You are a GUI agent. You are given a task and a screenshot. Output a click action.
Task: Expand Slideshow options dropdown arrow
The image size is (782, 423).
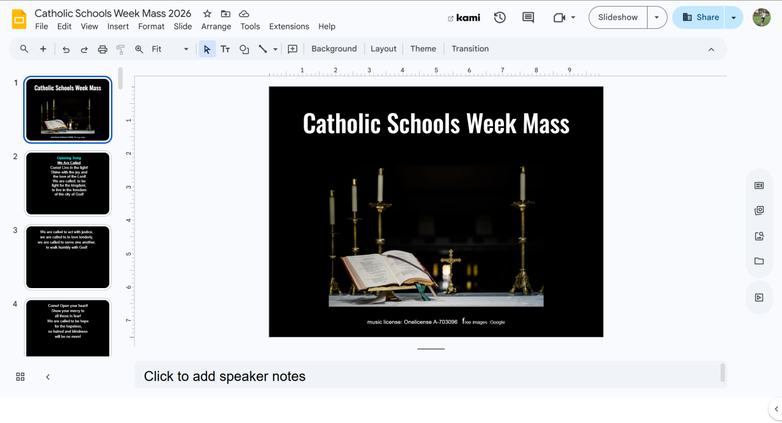coord(657,17)
